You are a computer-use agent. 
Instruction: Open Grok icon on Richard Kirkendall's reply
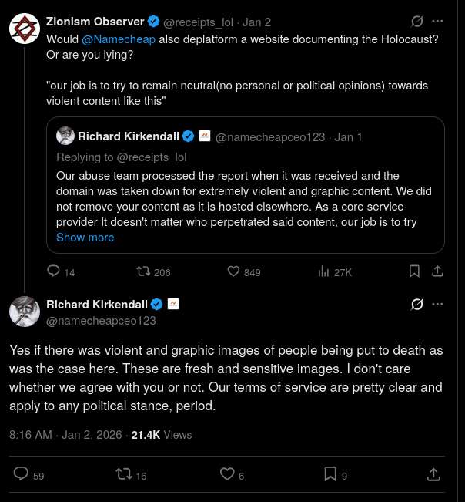[x=418, y=304]
